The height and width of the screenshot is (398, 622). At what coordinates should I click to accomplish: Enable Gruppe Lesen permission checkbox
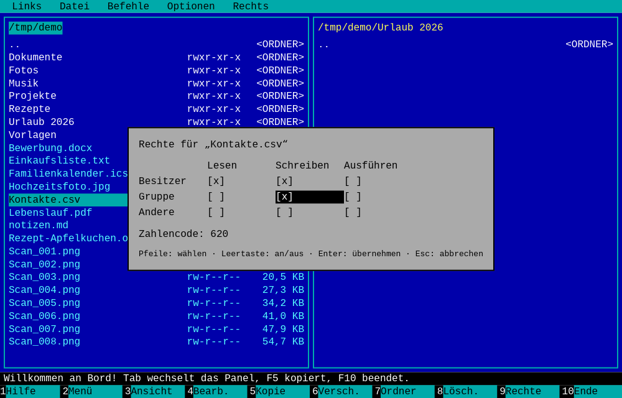216,197
